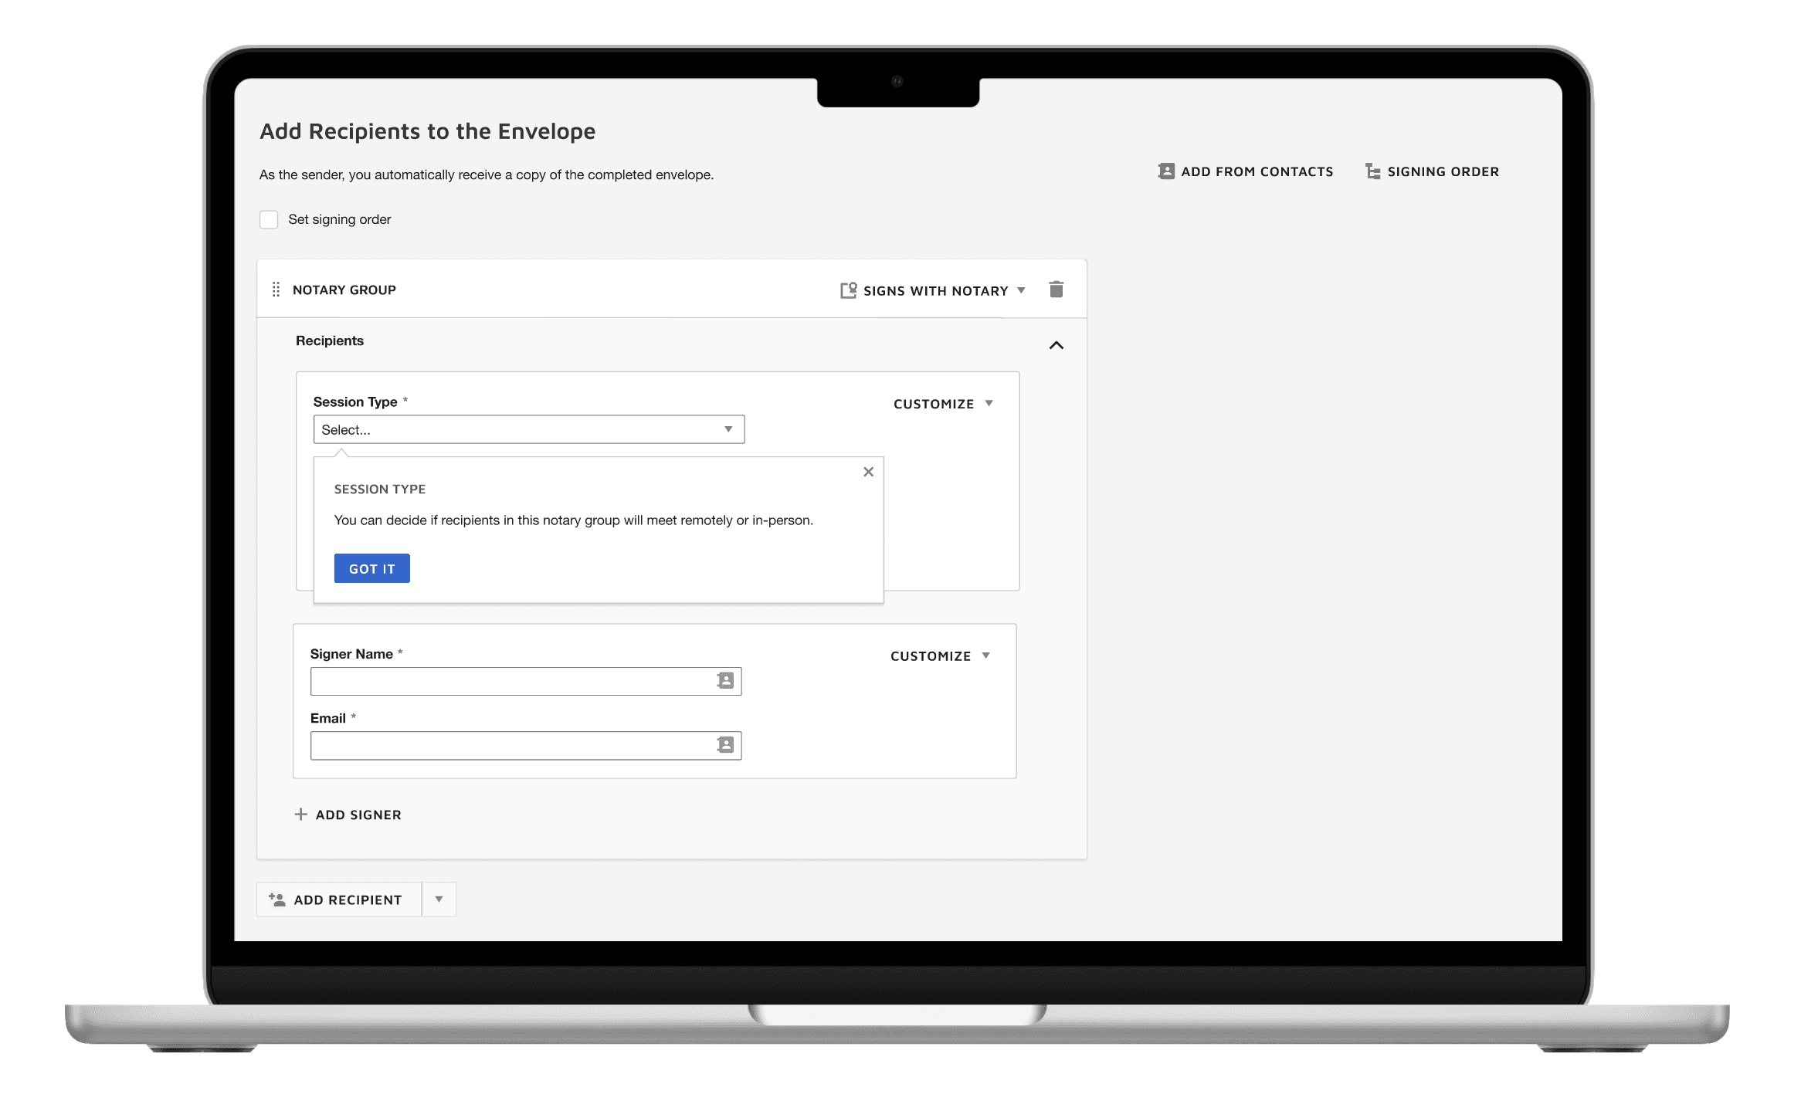Click the Add From Contacts address book icon
1801x1118 pixels.
pyautogui.click(x=1166, y=171)
